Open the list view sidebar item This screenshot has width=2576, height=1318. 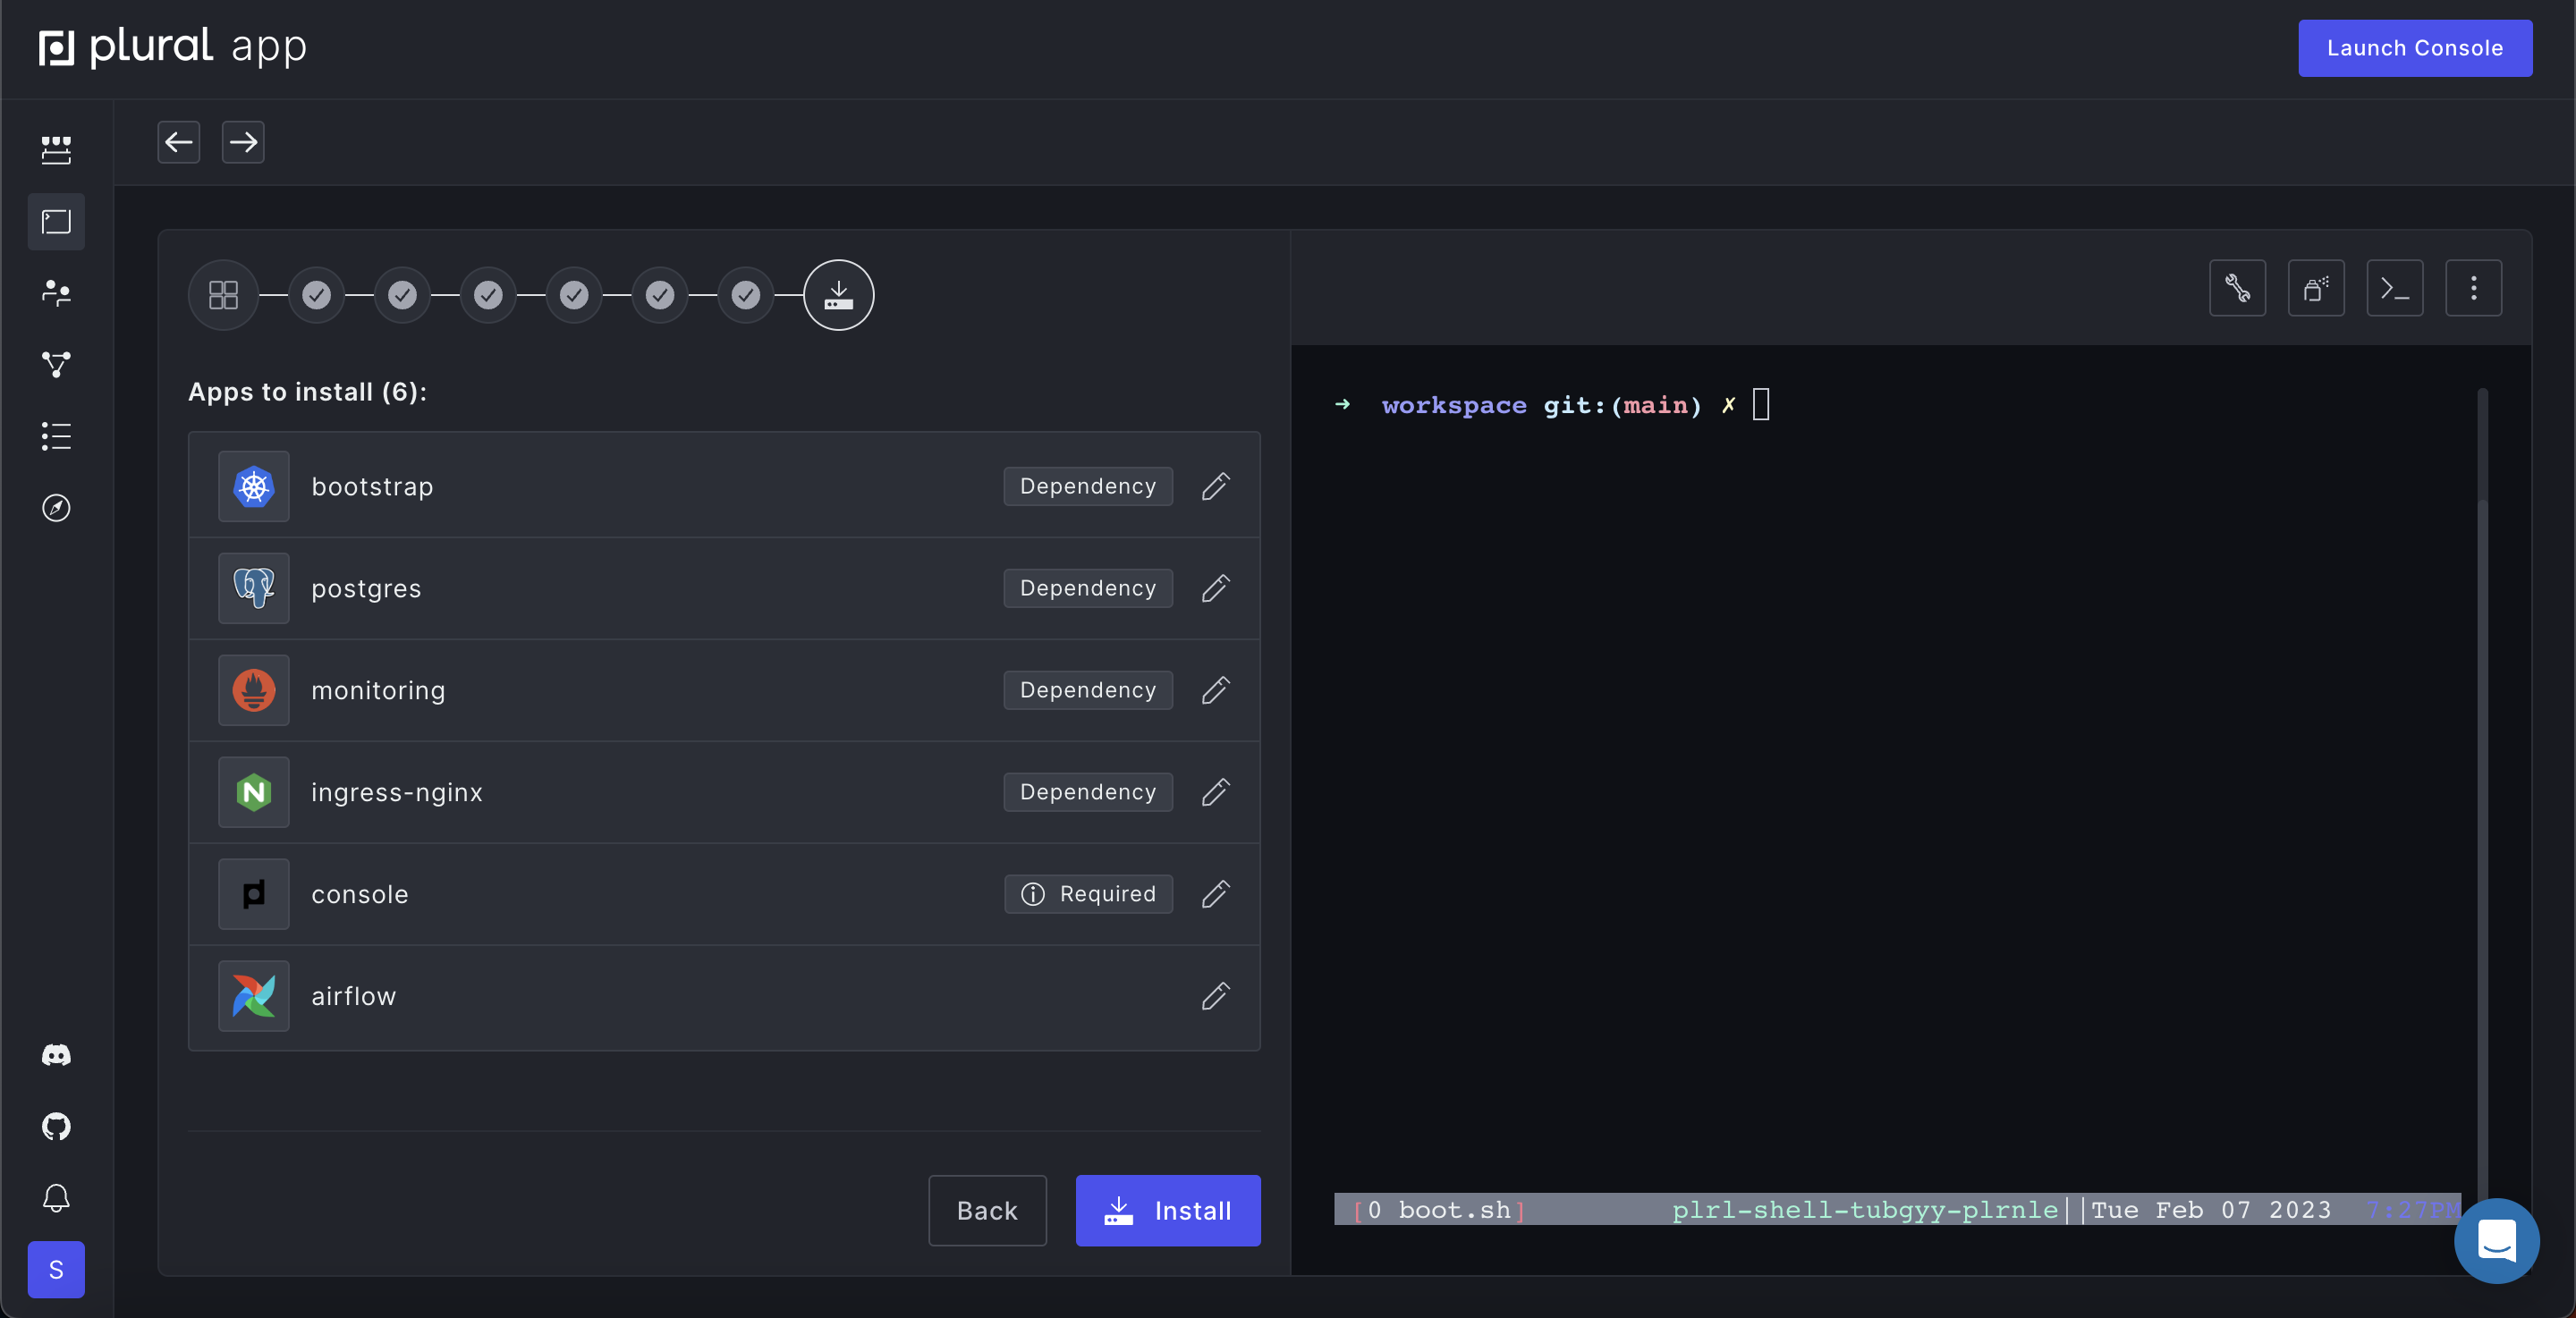click(56, 436)
